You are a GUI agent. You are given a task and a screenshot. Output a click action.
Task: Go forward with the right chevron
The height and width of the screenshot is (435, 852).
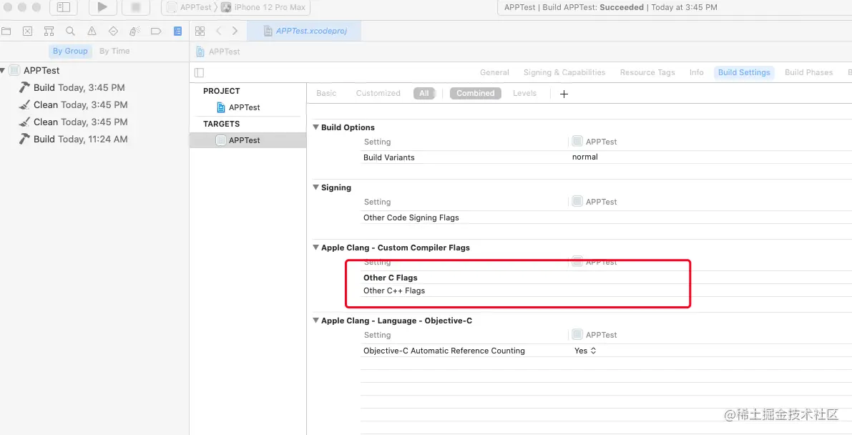(235, 31)
